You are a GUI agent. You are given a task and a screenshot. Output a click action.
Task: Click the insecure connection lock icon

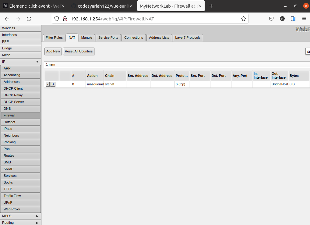point(65,19)
